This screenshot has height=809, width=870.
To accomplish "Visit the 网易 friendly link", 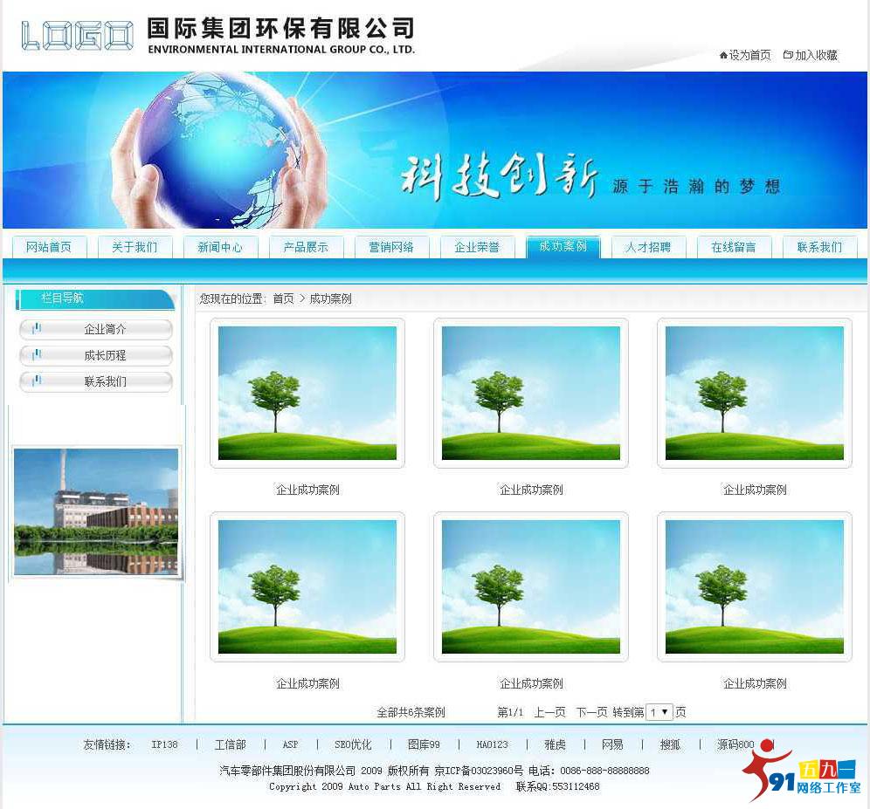I will (x=613, y=745).
